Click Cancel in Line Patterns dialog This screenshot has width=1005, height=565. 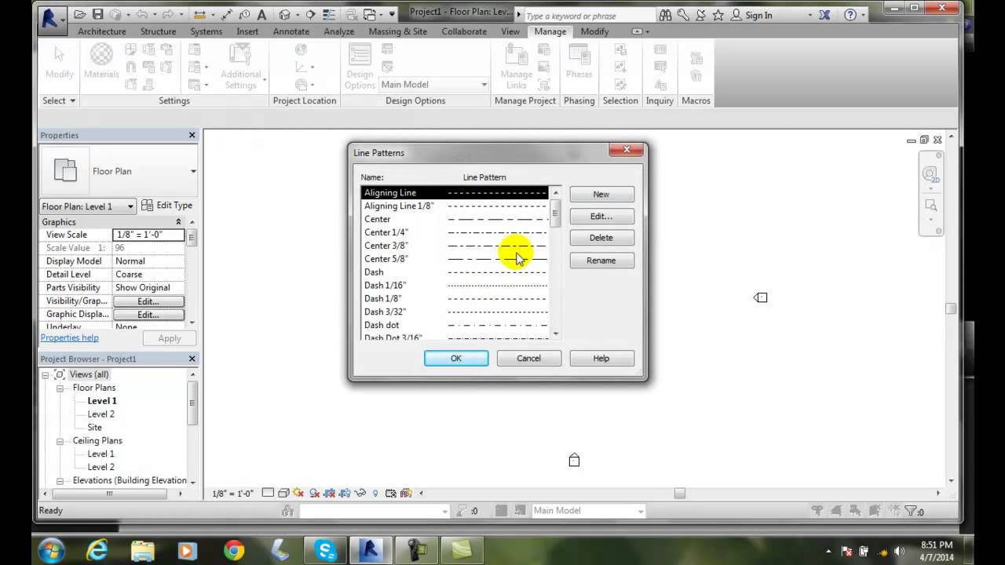click(x=528, y=359)
